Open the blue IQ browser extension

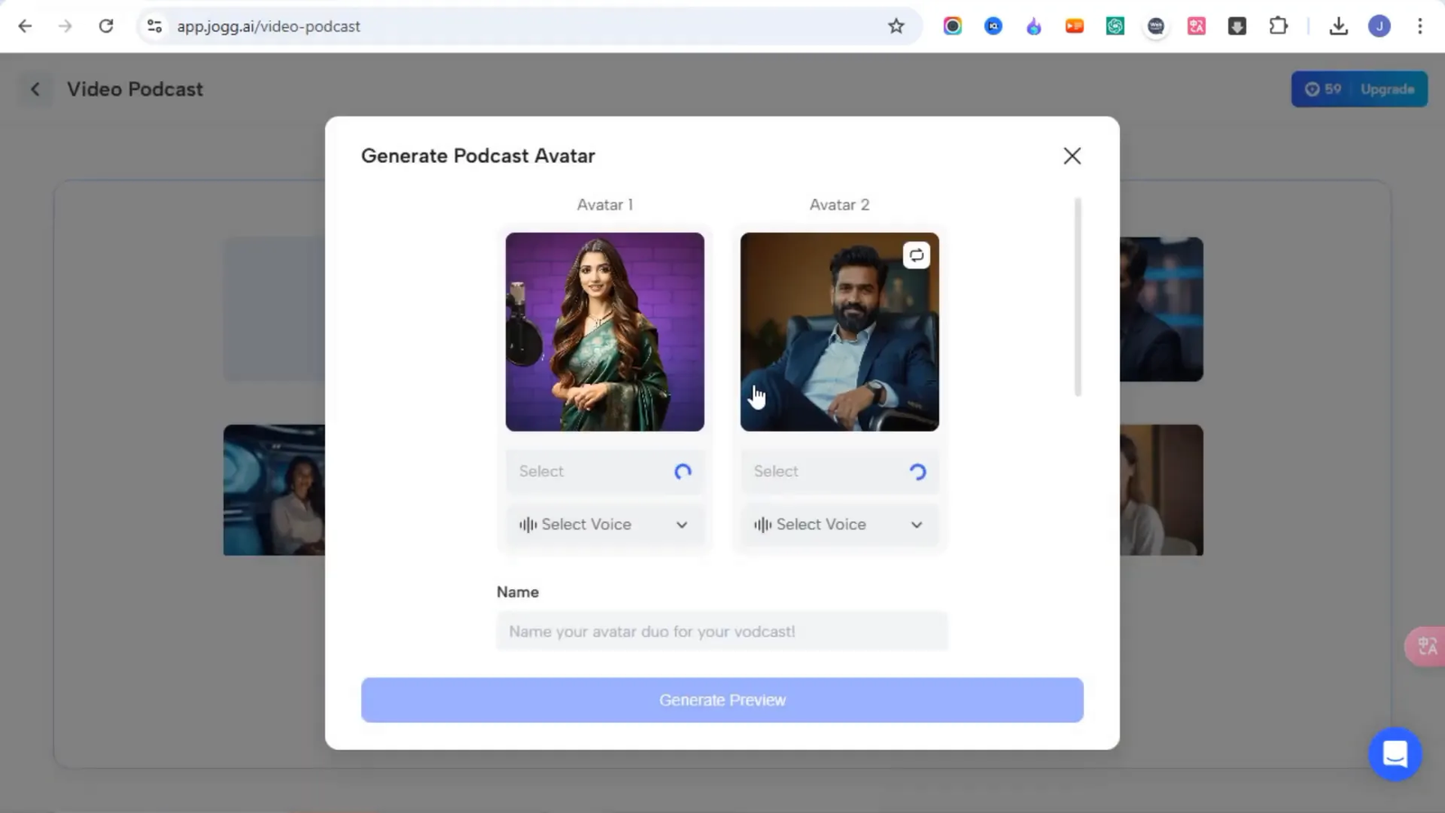click(993, 26)
